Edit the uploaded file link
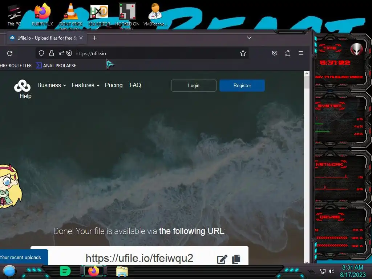372x279 pixels. (x=222, y=259)
